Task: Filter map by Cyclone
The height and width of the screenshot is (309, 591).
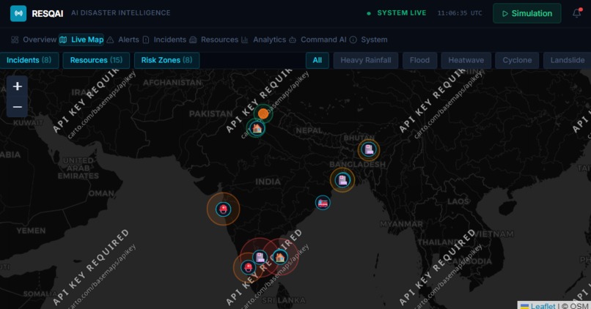Action: (x=517, y=60)
